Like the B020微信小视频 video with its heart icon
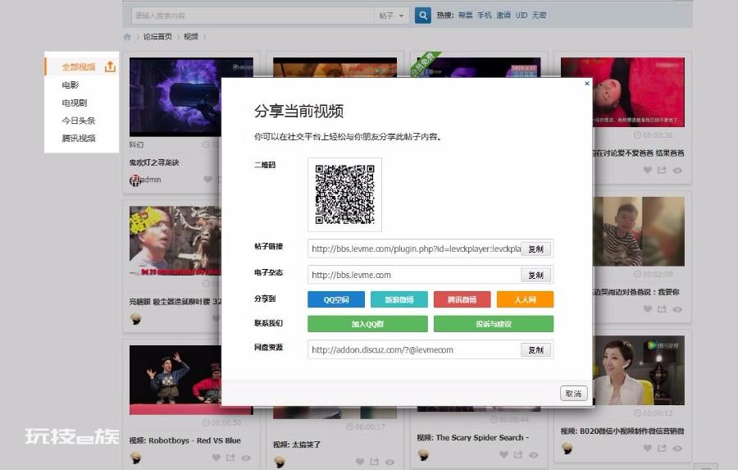 [x=648, y=448]
